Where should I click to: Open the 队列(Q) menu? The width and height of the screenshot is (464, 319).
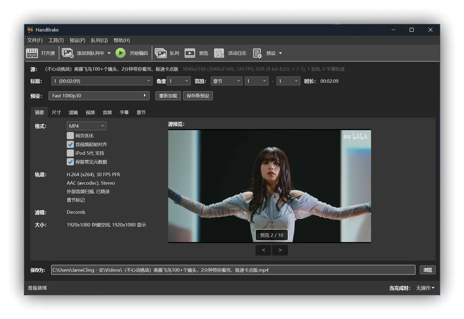[99, 40]
